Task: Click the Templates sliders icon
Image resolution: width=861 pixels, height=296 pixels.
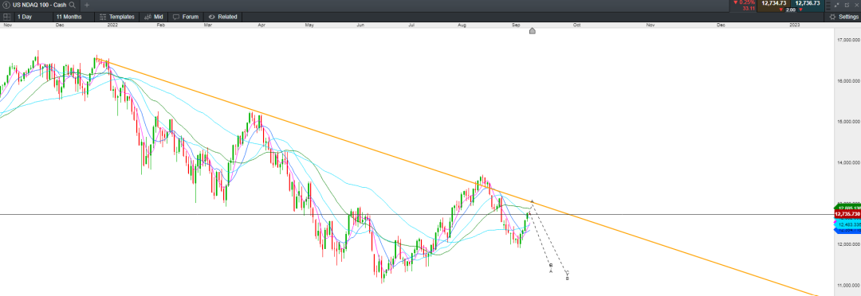Action: coord(103,17)
